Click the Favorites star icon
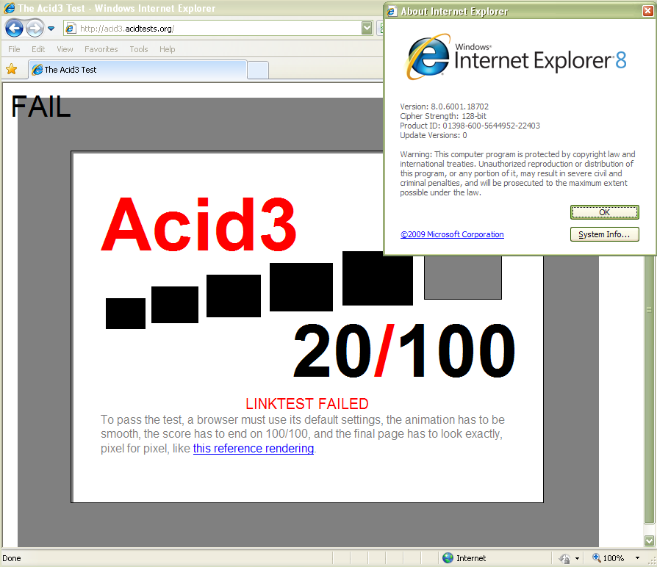 click(x=12, y=69)
